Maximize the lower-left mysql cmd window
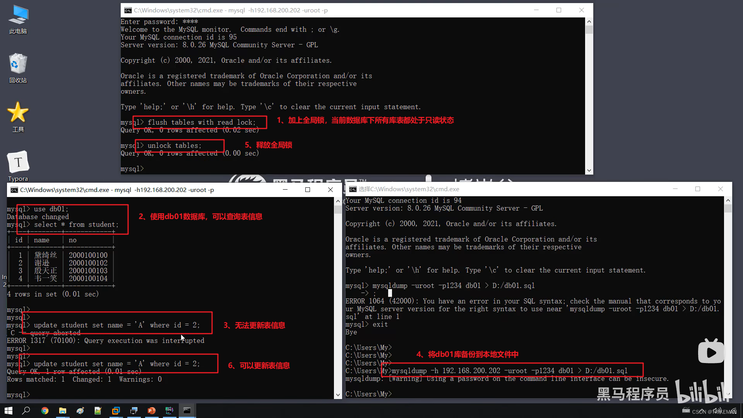Image resolution: width=743 pixels, height=418 pixels. pos(308,190)
